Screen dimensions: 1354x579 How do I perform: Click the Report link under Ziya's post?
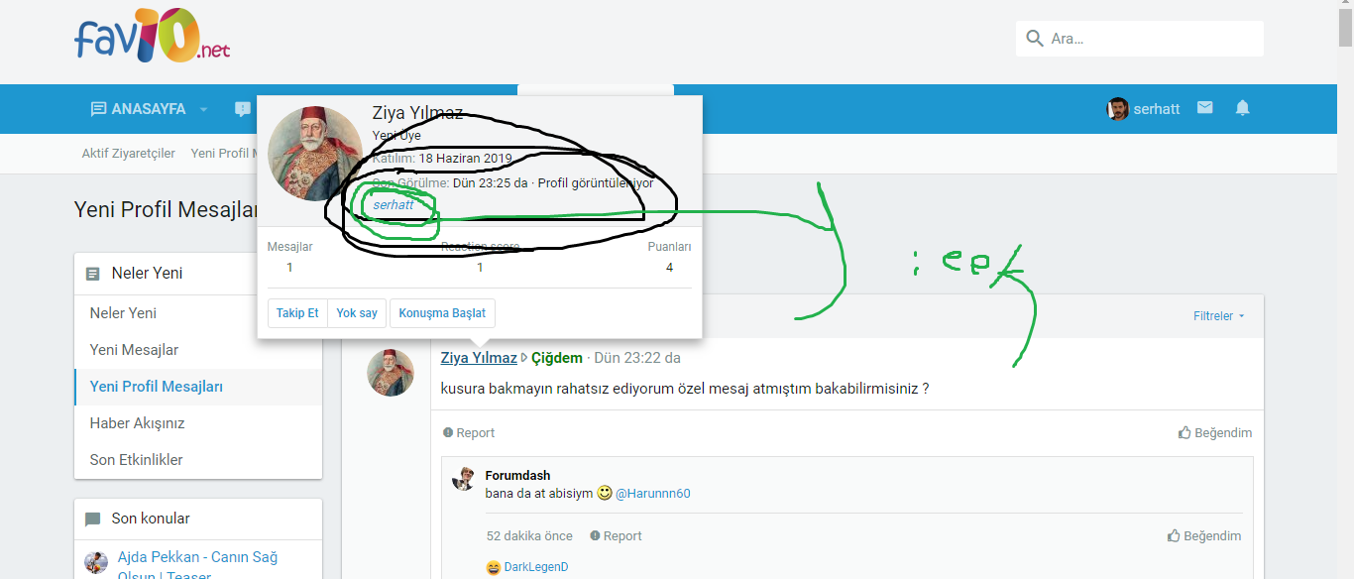(x=469, y=433)
